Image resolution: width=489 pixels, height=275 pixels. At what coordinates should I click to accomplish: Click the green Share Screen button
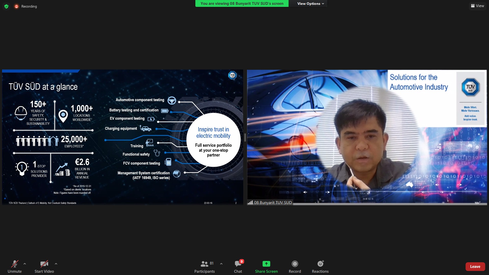(266, 267)
